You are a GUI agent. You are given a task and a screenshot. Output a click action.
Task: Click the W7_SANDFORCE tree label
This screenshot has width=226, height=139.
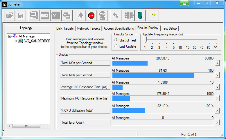click(x=37, y=41)
